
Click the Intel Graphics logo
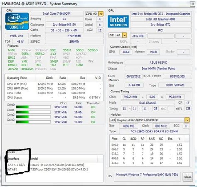[x=118, y=21]
